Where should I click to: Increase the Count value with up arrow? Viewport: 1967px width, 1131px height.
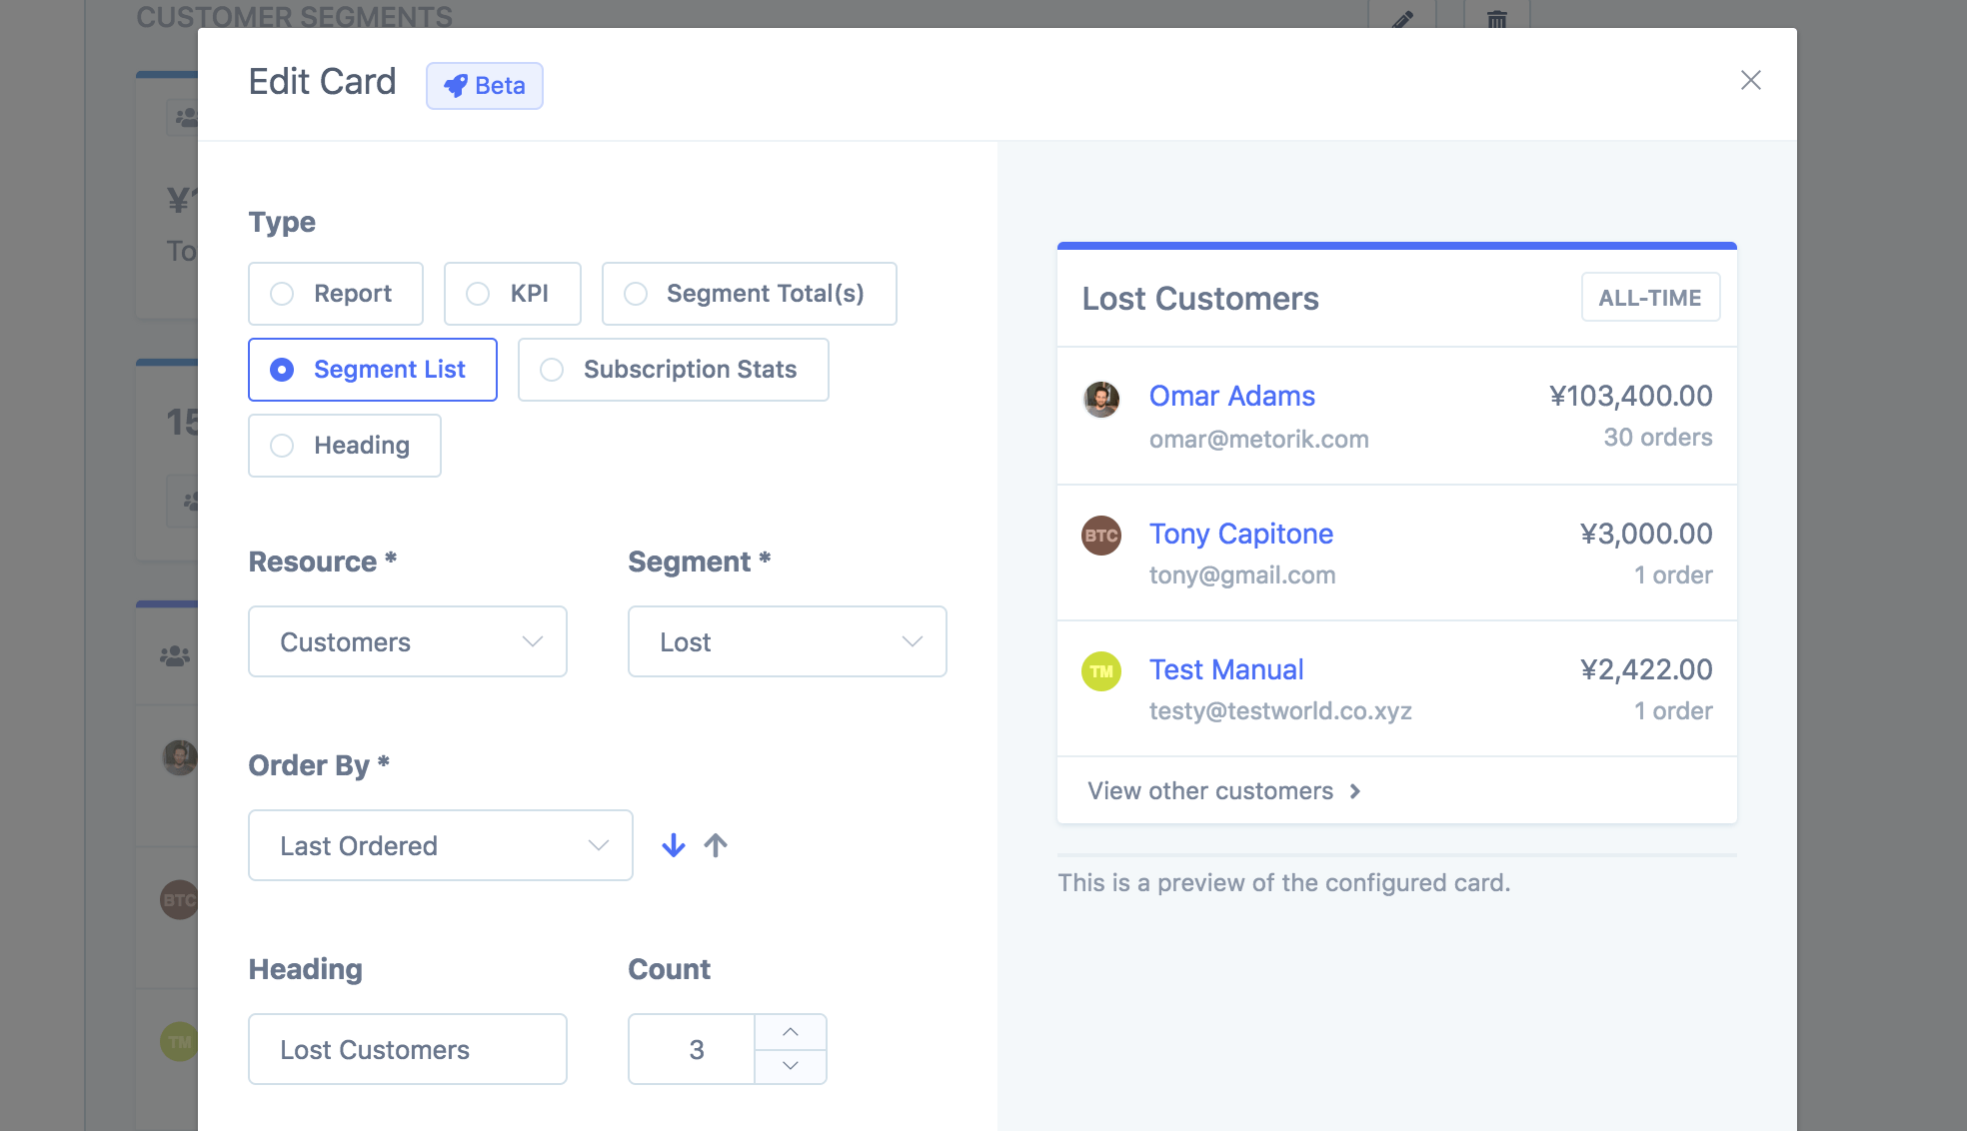[791, 1032]
